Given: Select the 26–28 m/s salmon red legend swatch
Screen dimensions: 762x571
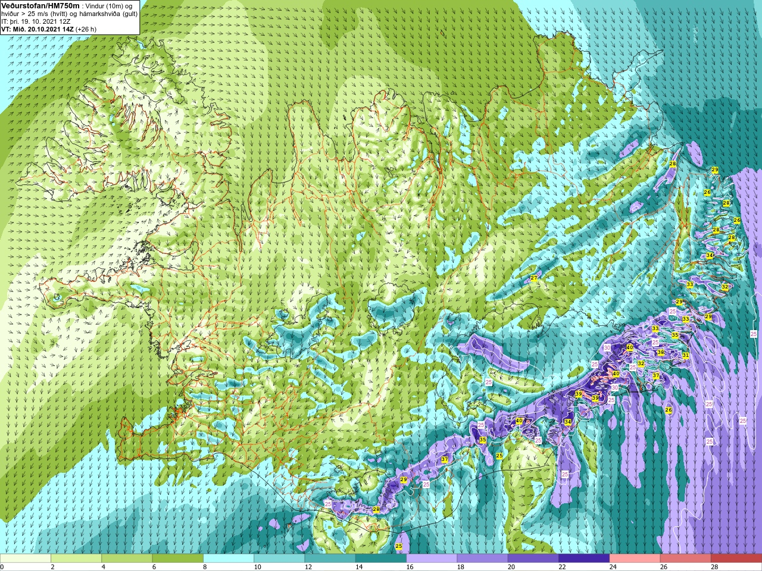Looking at the screenshot, I should point(686,559).
